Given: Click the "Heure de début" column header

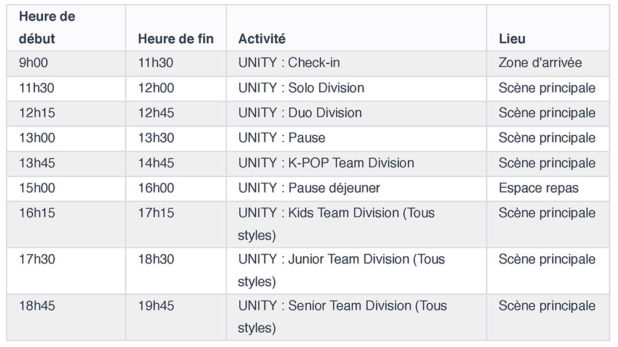Looking at the screenshot, I should (x=47, y=28).
